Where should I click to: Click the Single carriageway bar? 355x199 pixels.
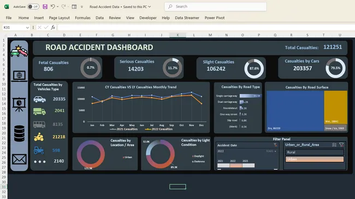click(x=250, y=96)
